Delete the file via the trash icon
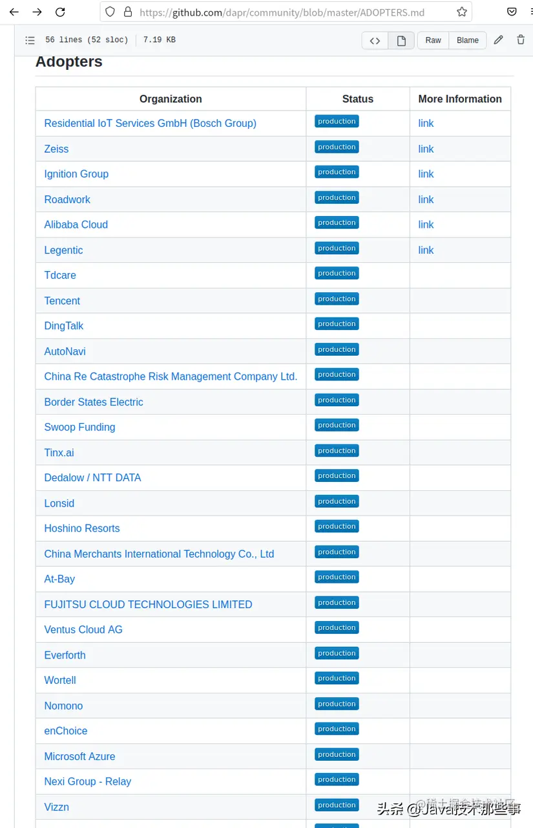This screenshot has width=533, height=828. [521, 39]
